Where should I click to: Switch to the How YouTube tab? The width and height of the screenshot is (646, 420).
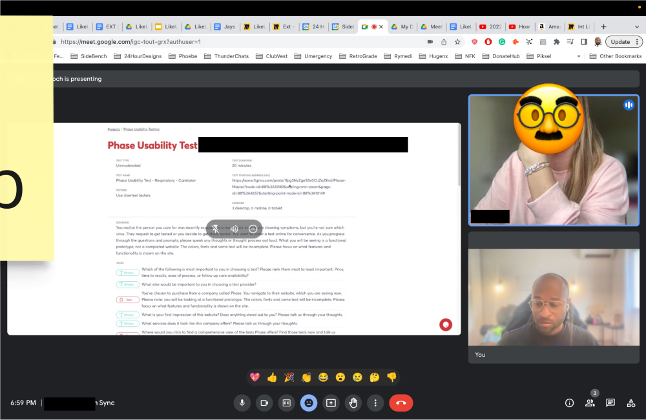[x=520, y=26]
